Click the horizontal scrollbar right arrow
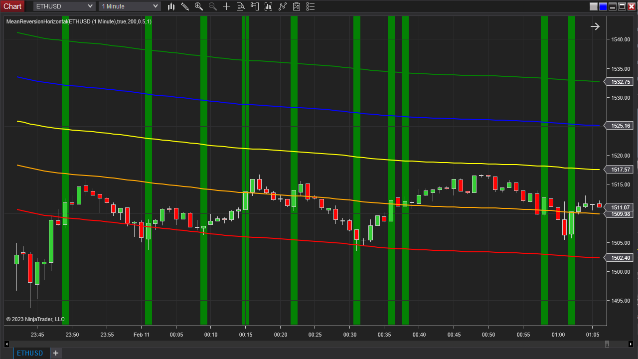The height and width of the screenshot is (359, 638). (631, 344)
